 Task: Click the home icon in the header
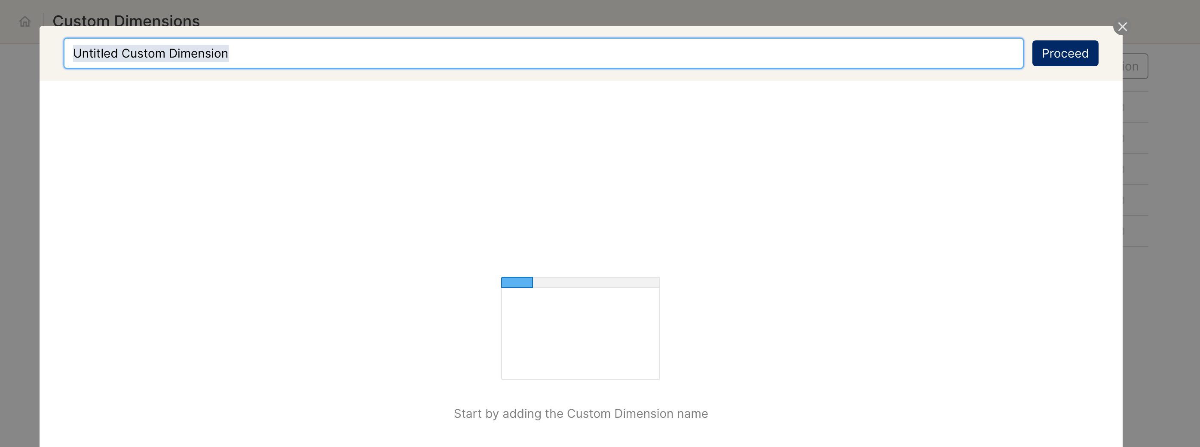coord(24,21)
